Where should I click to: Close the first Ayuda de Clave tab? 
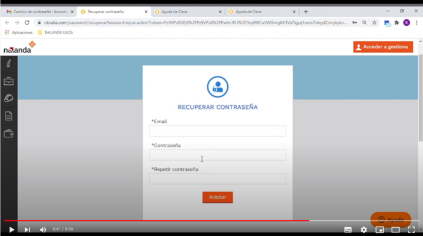point(220,11)
